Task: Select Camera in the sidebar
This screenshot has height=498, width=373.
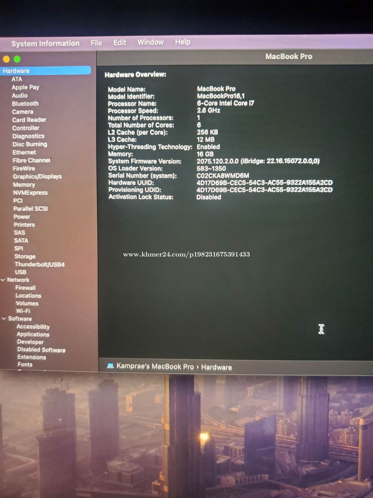Action: point(22,112)
